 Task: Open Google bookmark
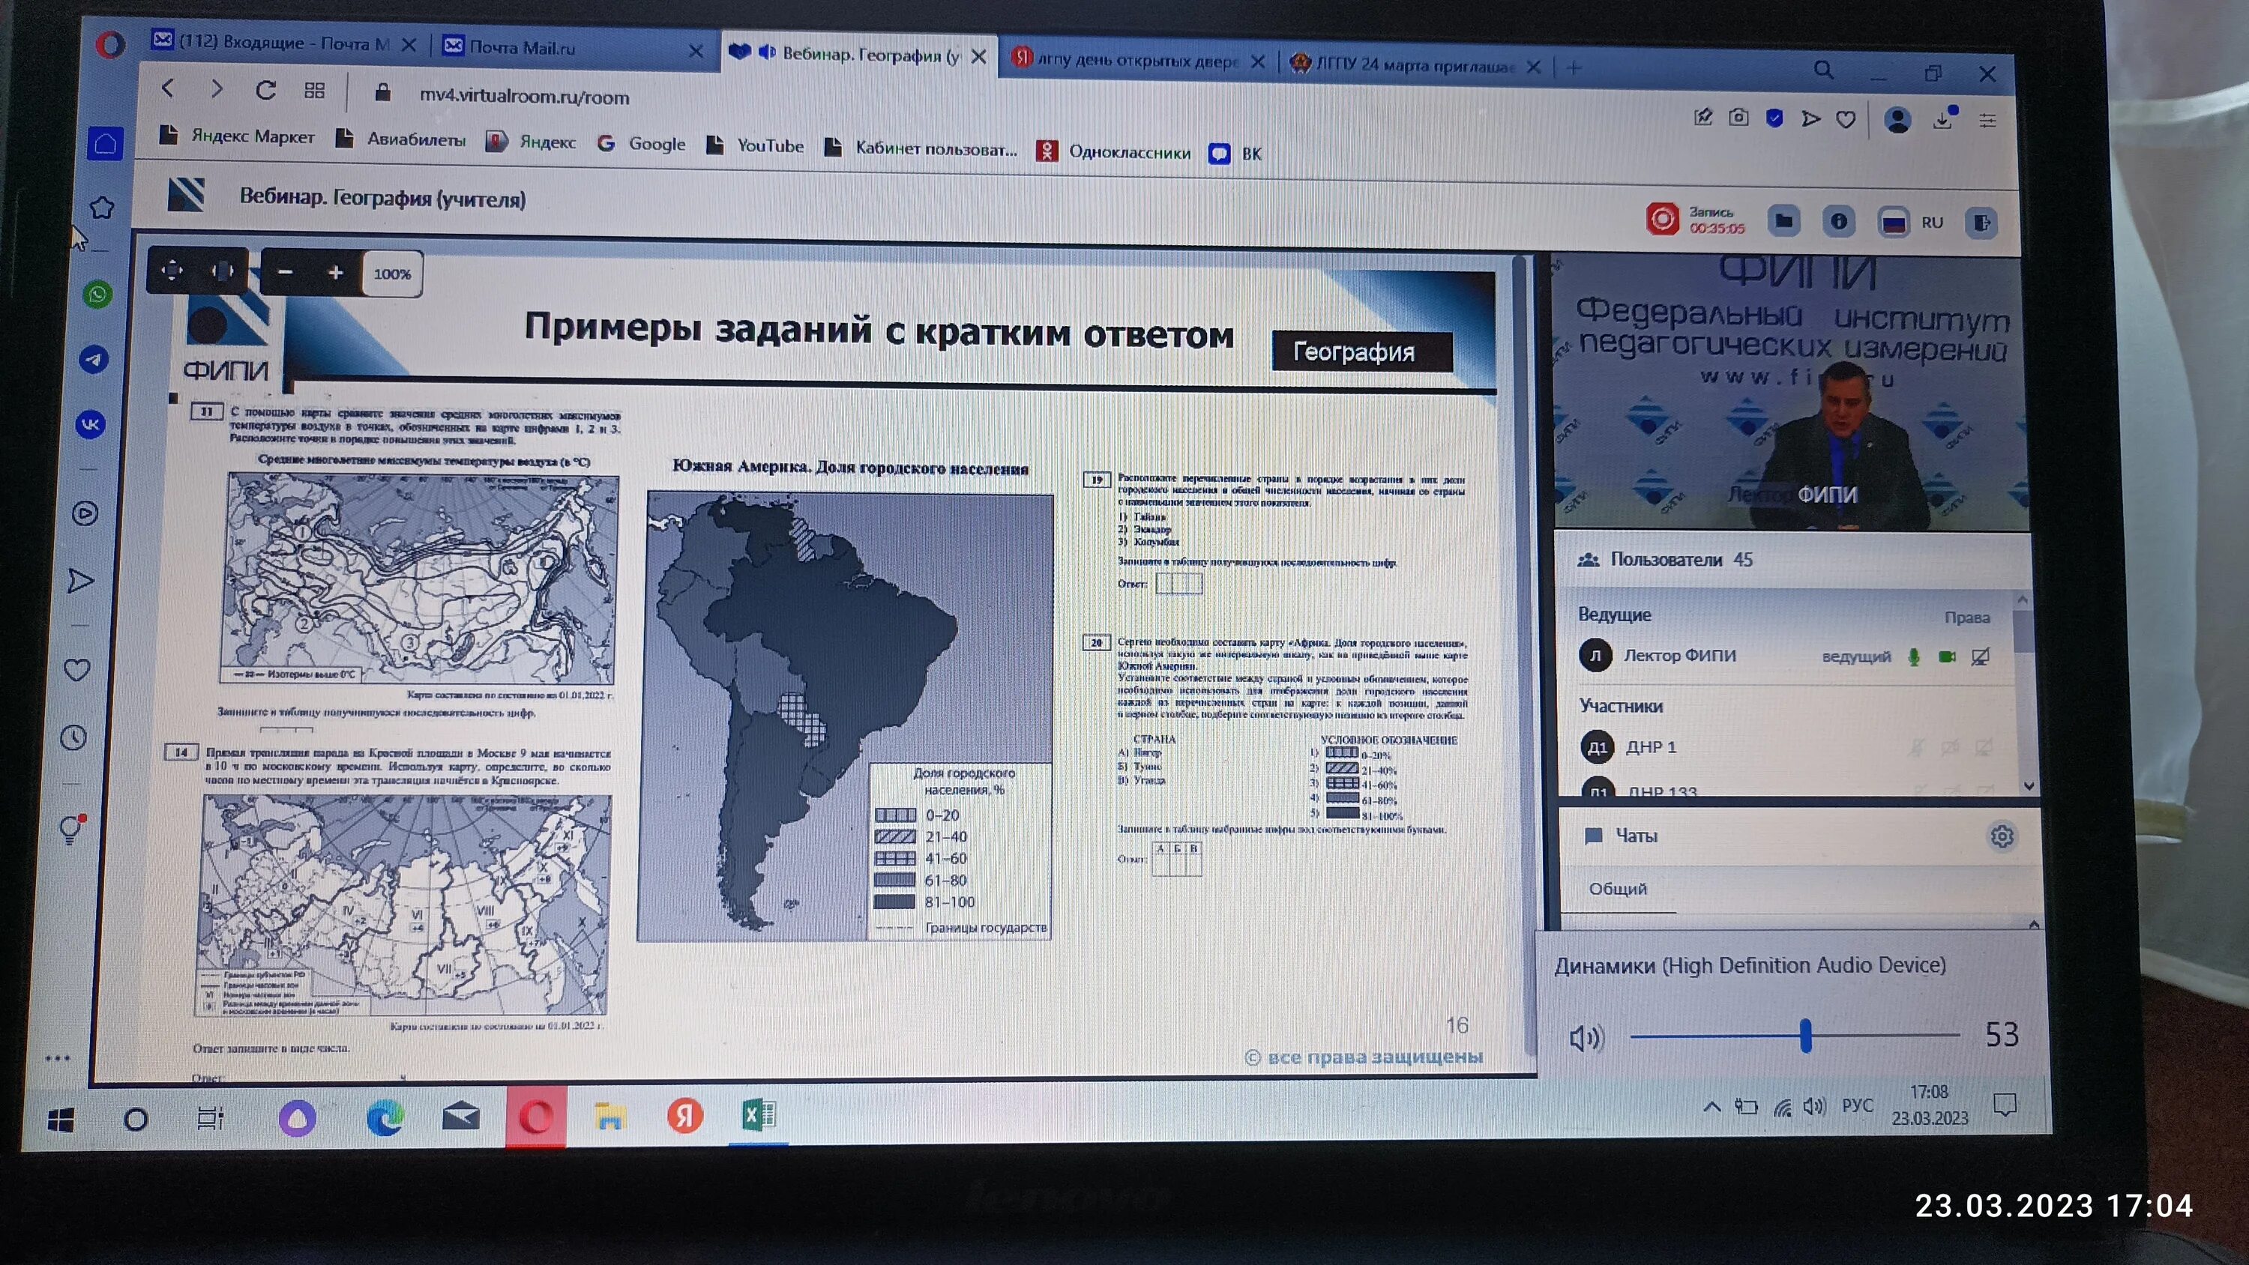642,143
